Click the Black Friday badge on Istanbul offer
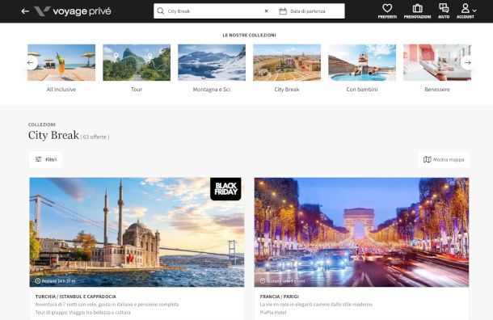Image resolution: width=493 pixels, height=320 pixels. pos(225,189)
